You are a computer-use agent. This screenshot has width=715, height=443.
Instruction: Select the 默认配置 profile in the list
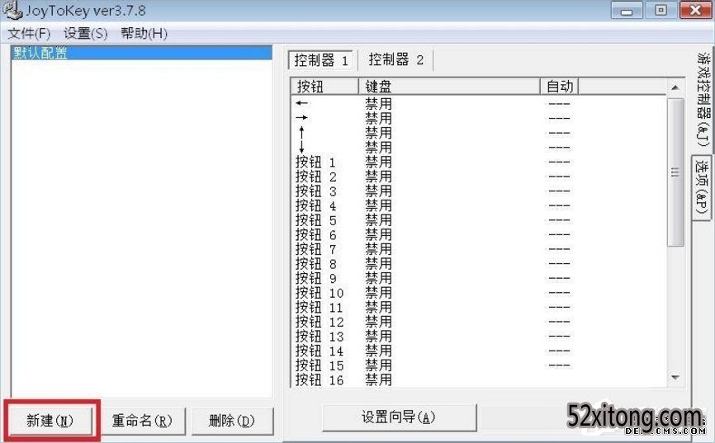pos(141,53)
